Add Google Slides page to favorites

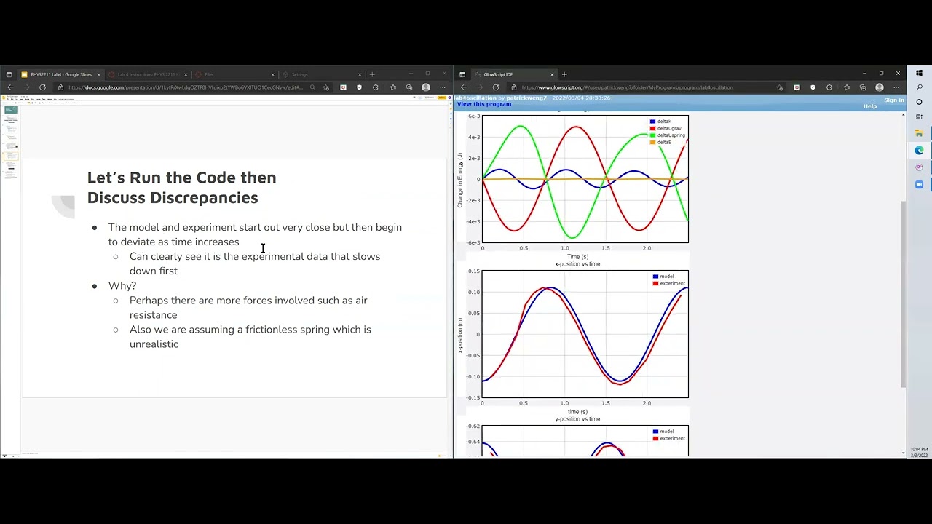point(325,87)
